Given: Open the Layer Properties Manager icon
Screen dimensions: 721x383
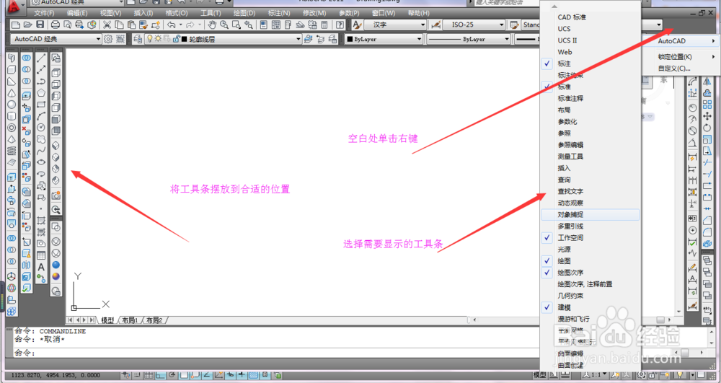Looking at the screenshot, I should 137,39.
